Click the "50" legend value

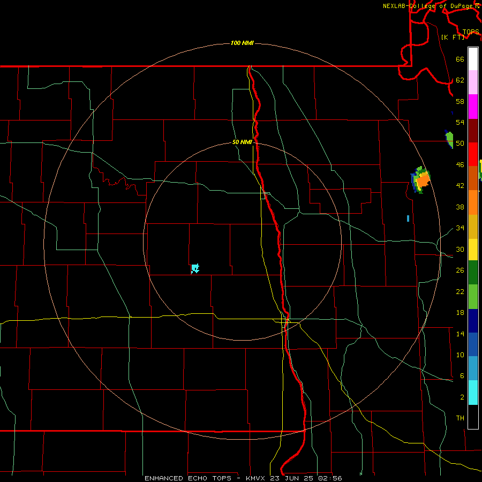(x=460, y=143)
